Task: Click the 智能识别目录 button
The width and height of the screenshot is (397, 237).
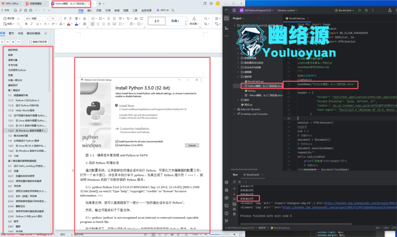Action: pyautogui.click(x=38, y=42)
